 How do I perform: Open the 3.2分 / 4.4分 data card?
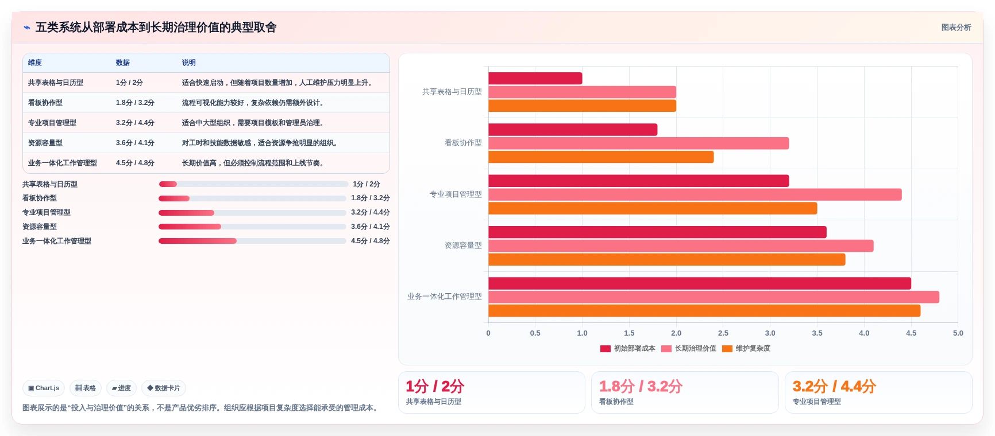tap(878, 392)
